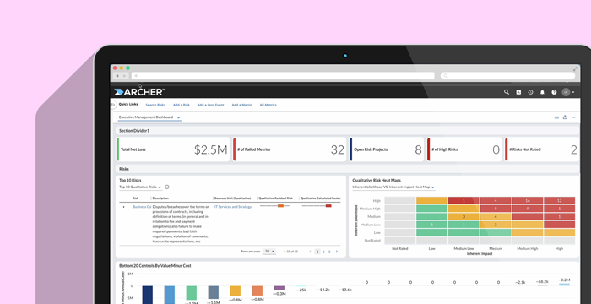Screen dimensions: 591x304
Task: Open the Add a Metric quick link
Action: (242, 105)
